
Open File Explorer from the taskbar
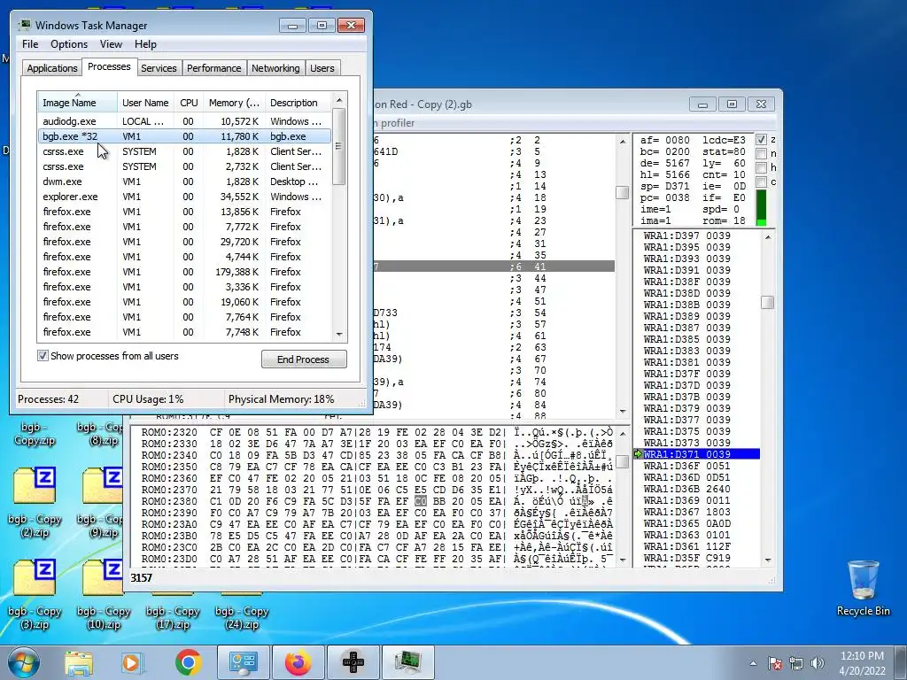pos(79,662)
